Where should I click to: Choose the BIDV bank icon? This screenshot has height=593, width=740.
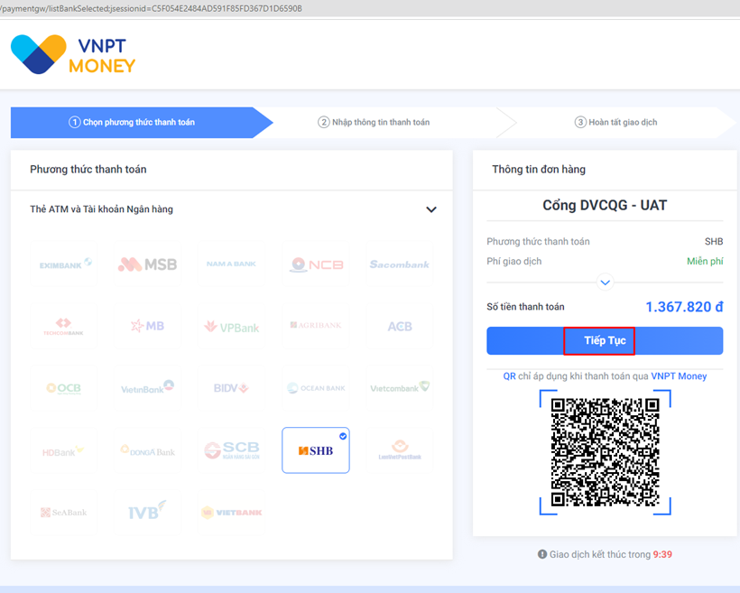[x=231, y=388]
